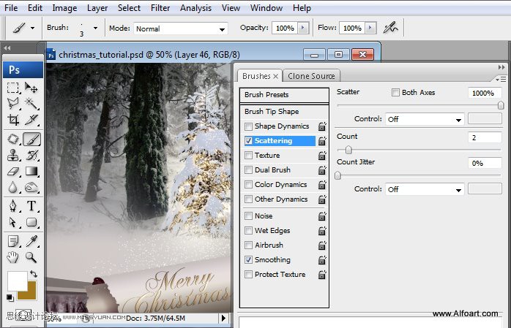Open document status info arrow
Viewport: 511px width, 328px height.
223,318
